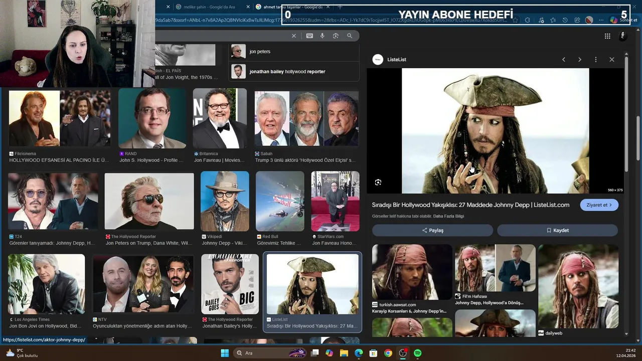Viewport: 642px width, 361px height.
Task: Open the Sıradışı Bir Hollywood Yakışıklısı title link
Action: [470, 205]
